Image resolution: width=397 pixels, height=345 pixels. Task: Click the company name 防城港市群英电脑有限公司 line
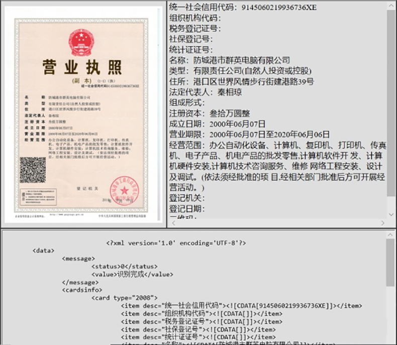pos(230,60)
